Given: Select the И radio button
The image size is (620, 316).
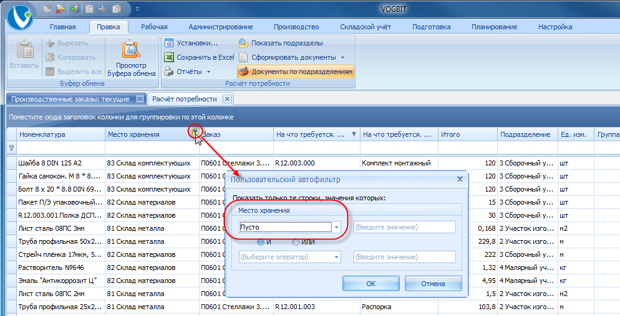Looking at the screenshot, I should coord(261,242).
